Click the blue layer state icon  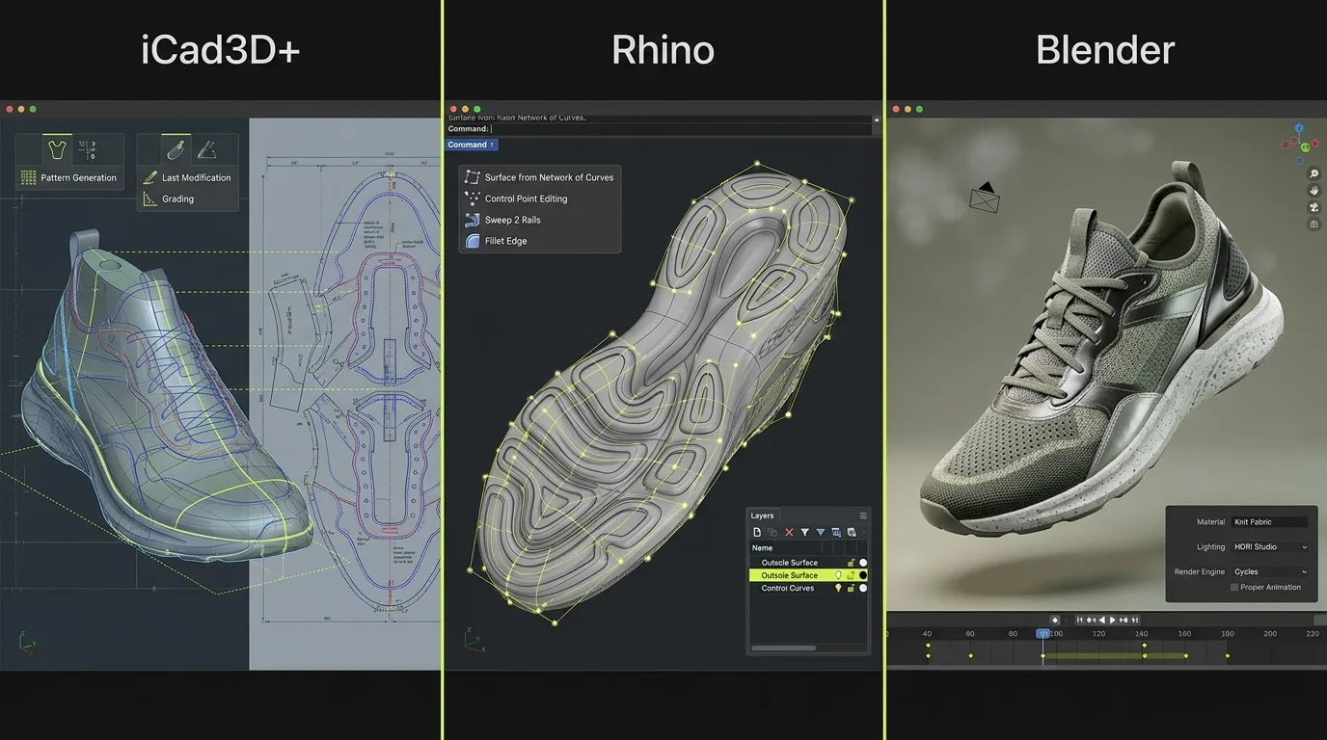coord(836,532)
